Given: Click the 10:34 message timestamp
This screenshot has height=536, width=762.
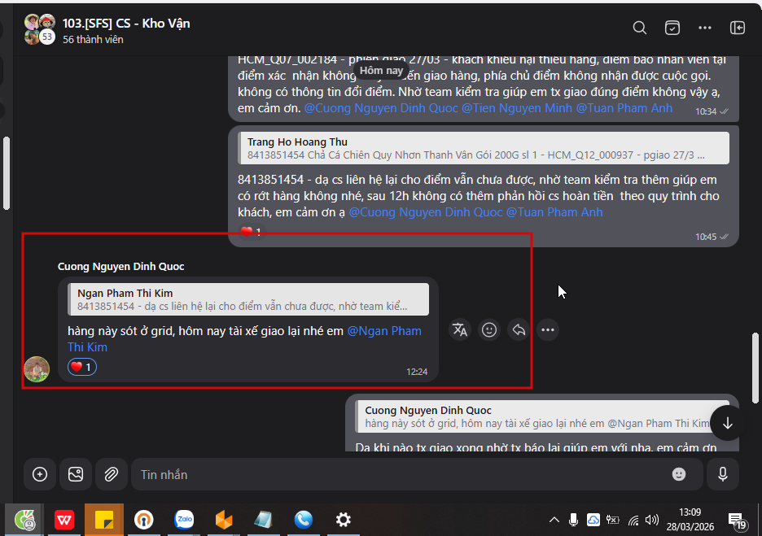Looking at the screenshot, I should click(706, 111).
